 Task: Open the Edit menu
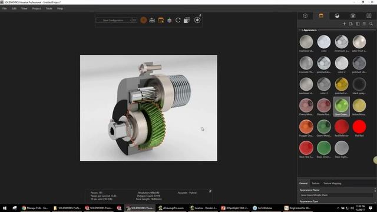(14, 8)
